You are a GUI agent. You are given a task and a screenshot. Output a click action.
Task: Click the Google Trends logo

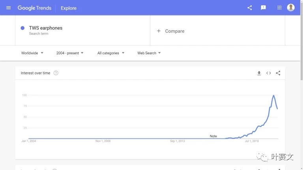click(34, 8)
